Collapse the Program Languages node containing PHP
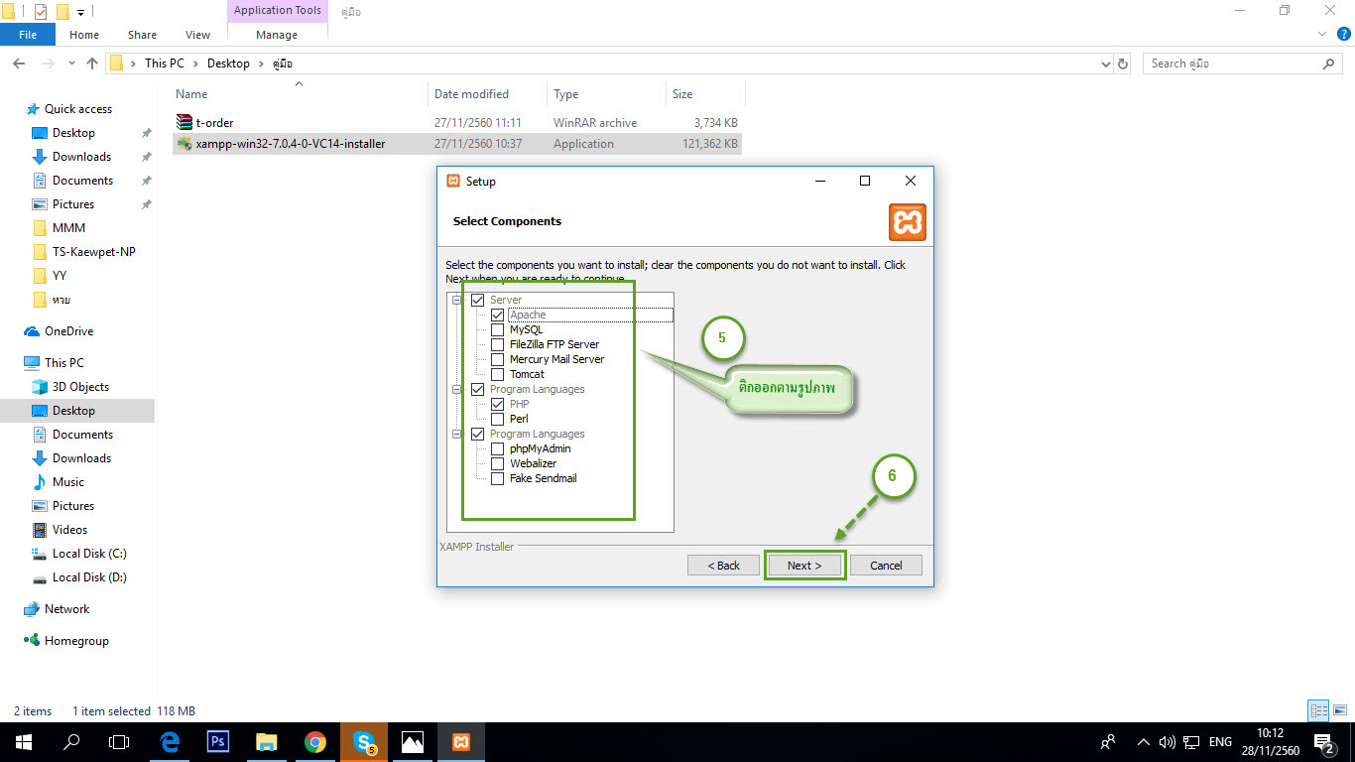1355x762 pixels. click(457, 389)
